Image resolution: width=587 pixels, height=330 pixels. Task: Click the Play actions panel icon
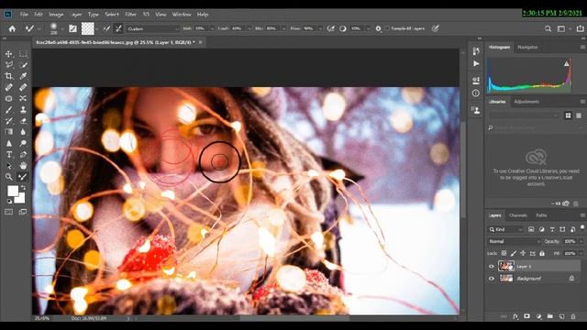[x=476, y=63]
